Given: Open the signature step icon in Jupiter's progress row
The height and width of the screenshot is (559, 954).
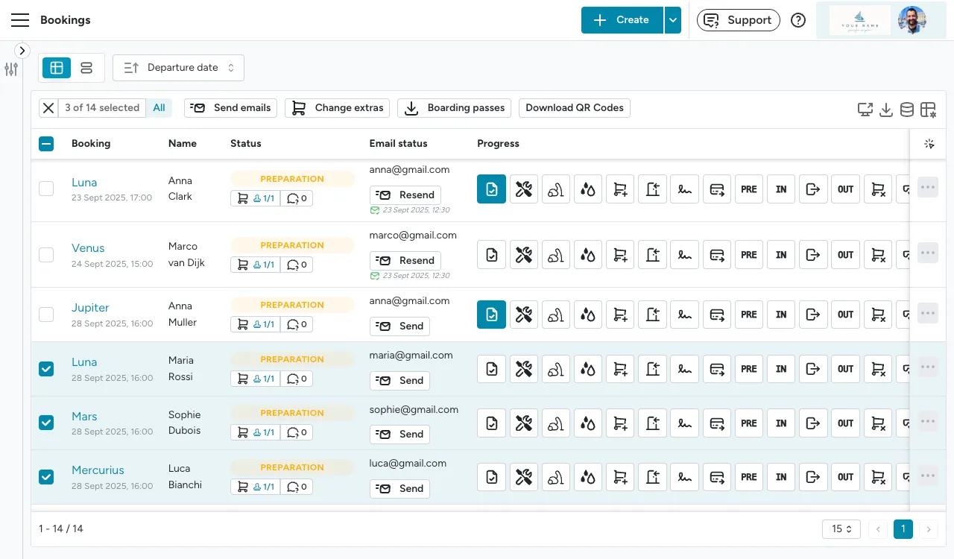Looking at the screenshot, I should 684,314.
